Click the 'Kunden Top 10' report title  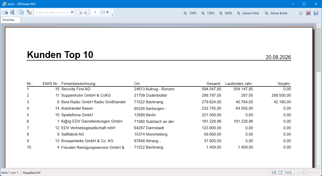(60, 55)
